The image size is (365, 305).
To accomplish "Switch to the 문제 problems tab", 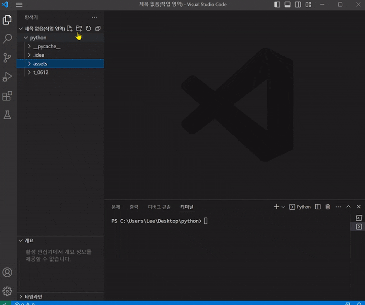I will tap(116, 207).
